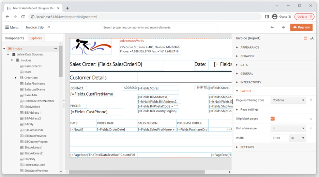The image size is (319, 177).
Task: Select the Explorer tab
Action: click(35, 38)
